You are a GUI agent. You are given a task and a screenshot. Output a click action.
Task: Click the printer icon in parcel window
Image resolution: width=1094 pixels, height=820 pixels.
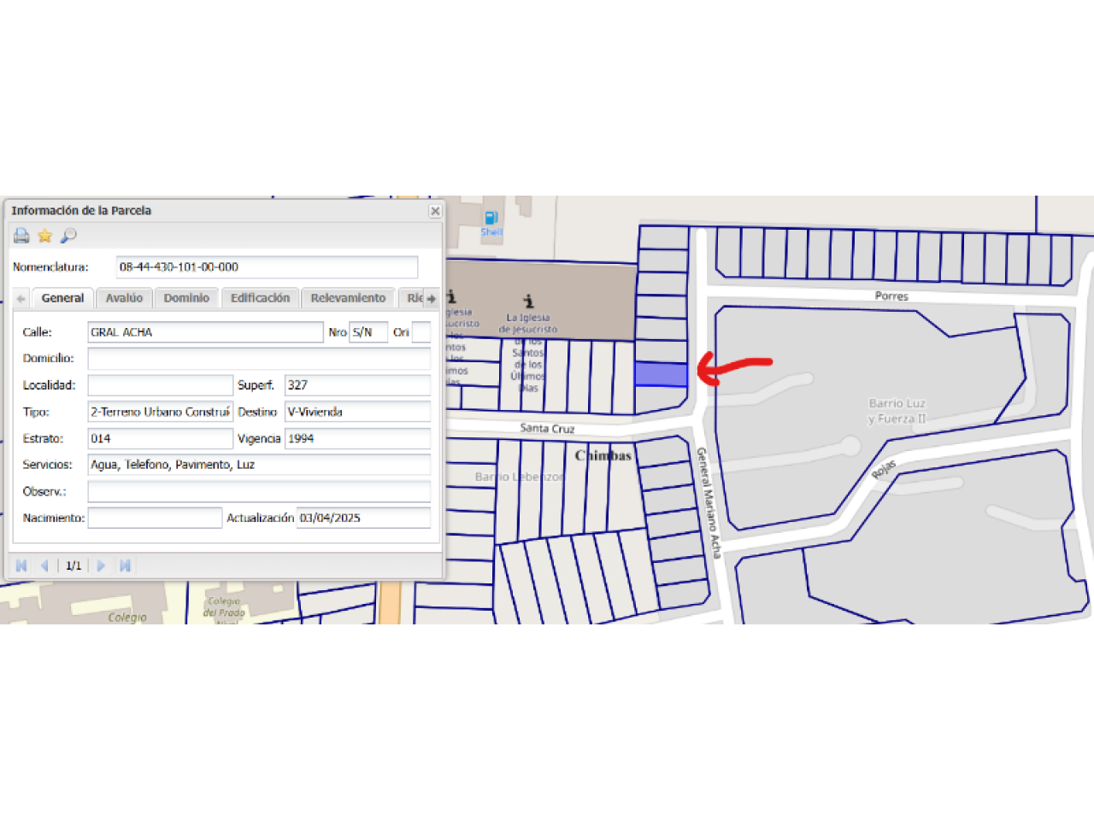coord(21,236)
